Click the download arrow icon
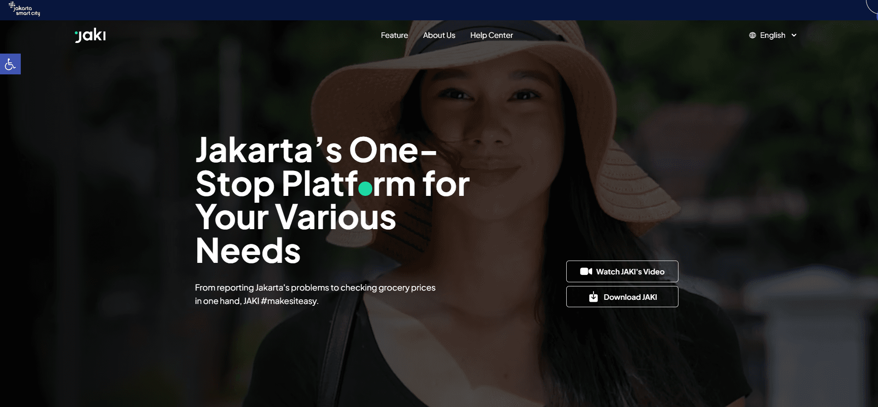This screenshot has width=878, height=407. (x=593, y=297)
